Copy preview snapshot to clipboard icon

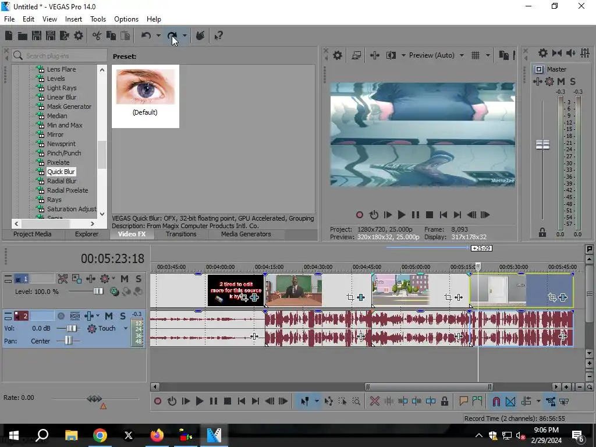pyautogui.click(x=504, y=55)
